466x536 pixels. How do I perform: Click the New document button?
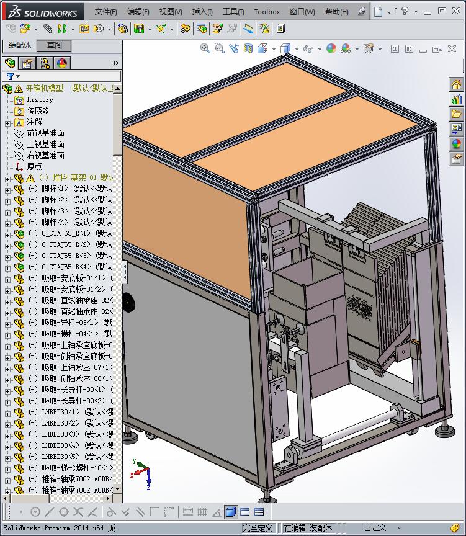378,12
